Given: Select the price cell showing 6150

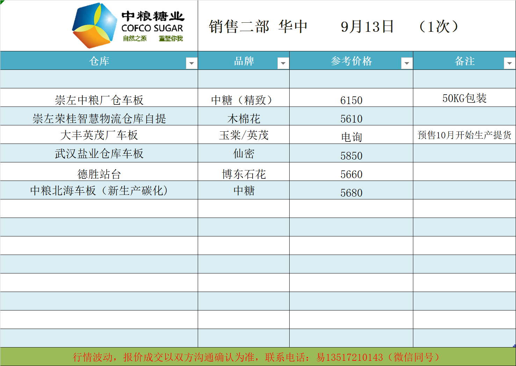Looking at the screenshot, I should (351, 100).
